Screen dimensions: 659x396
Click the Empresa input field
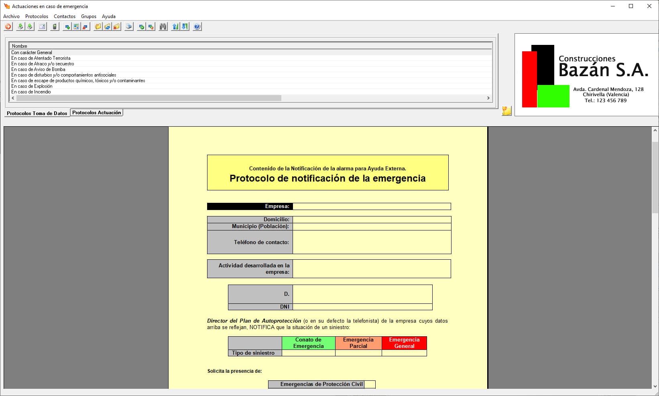pos(372,206)
